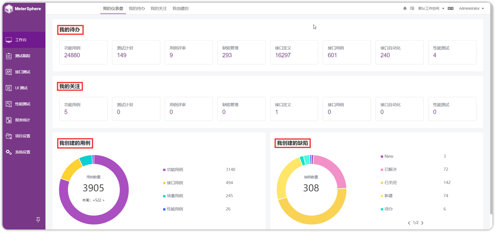Toggle 功能用例 legend purple swatch

pos(164,170)
